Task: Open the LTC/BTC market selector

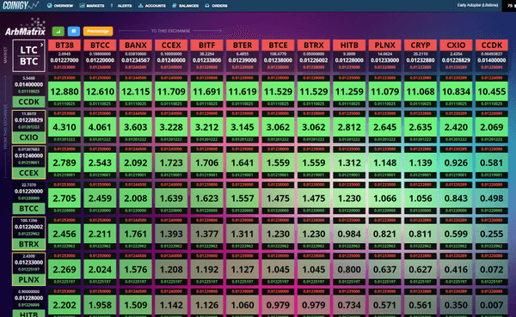Action: point(28,56)
